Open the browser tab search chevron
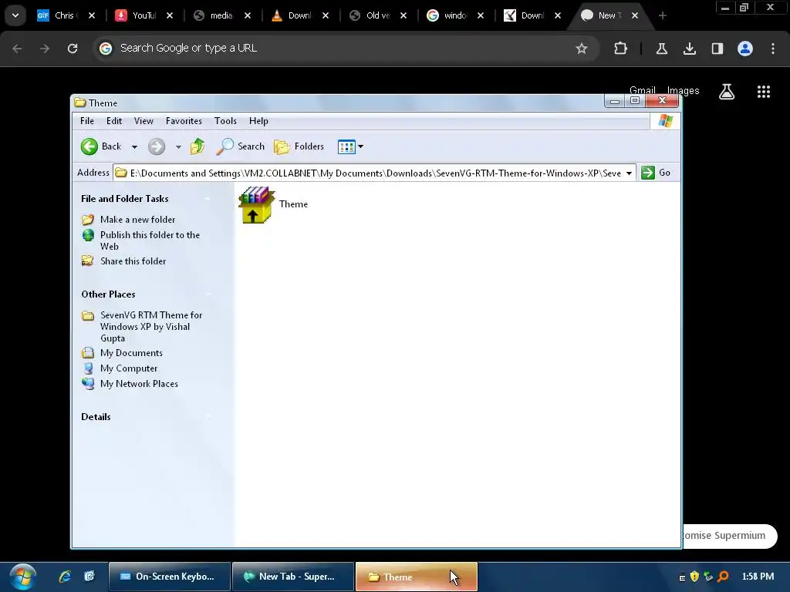This screenshot has height=592, width=790. pyautogui.click(x=15, y=15)
